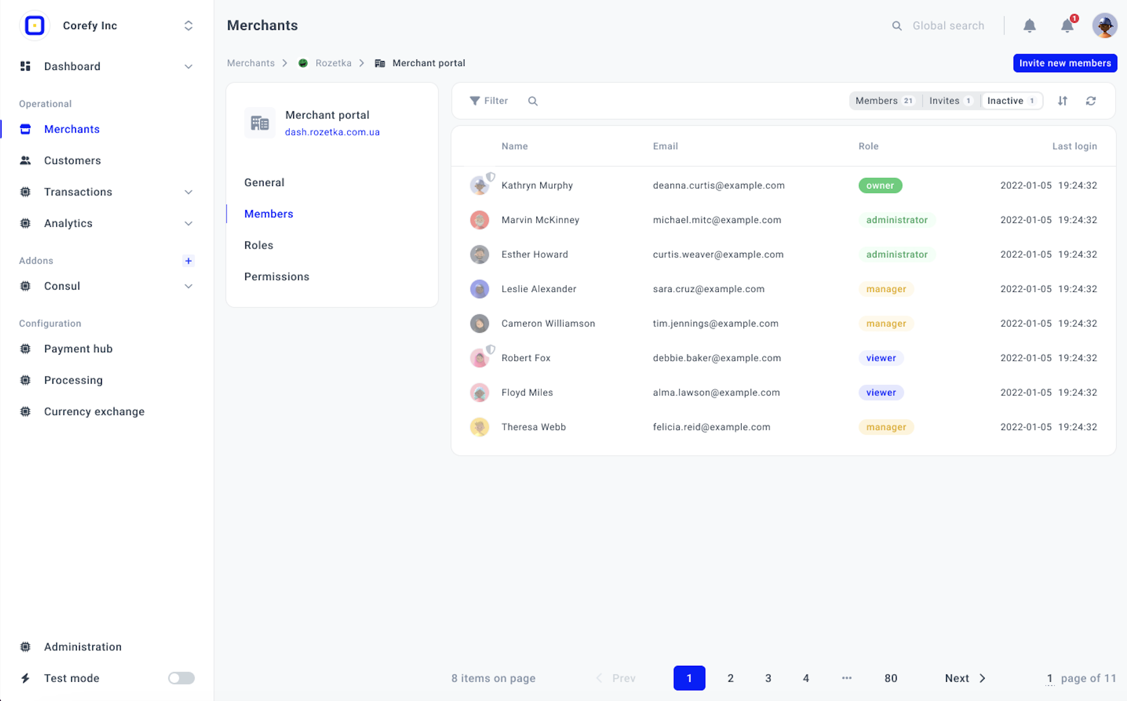1127x701 pixels.
Task: Open the user profile avatar
Action: [x=1104, y=26]
